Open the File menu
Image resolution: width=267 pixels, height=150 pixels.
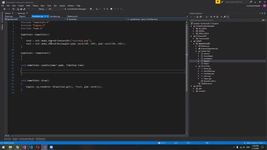tap(3, 5)
